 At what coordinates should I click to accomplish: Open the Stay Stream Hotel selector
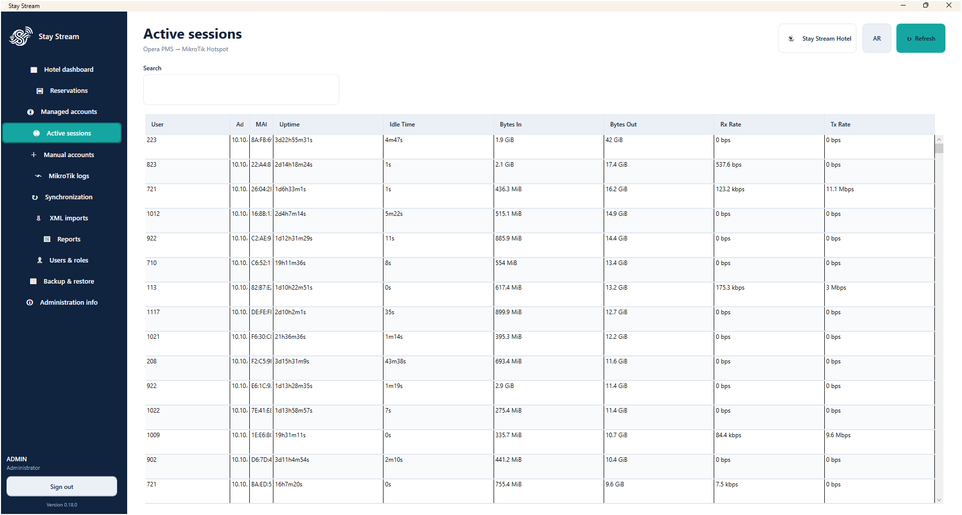click(x=817, y=38)
